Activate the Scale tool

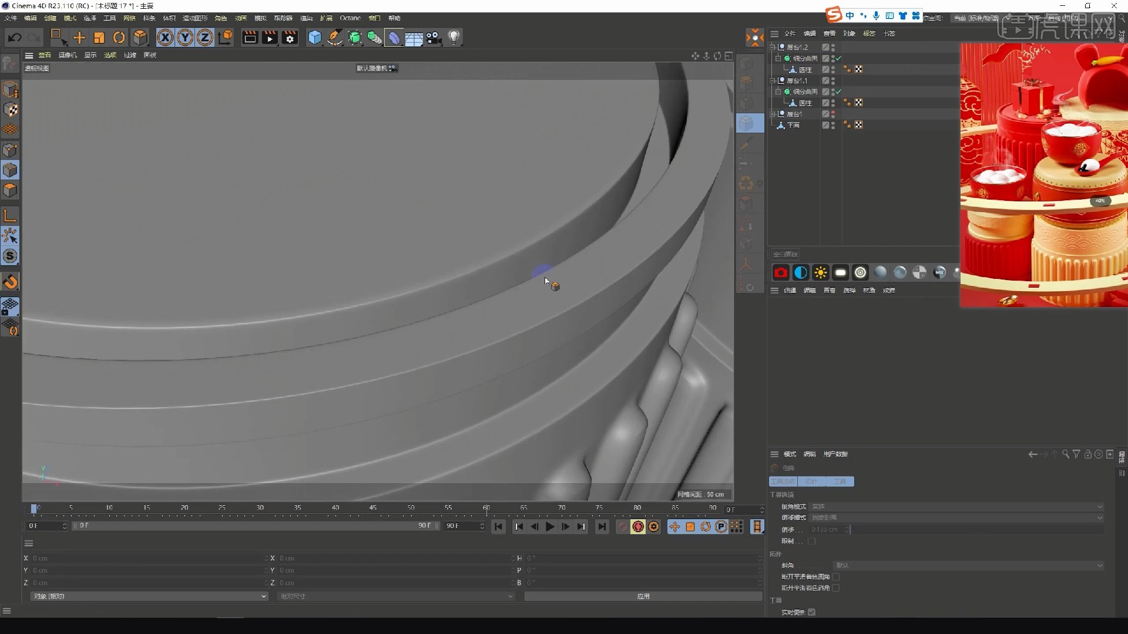point(99,38)
